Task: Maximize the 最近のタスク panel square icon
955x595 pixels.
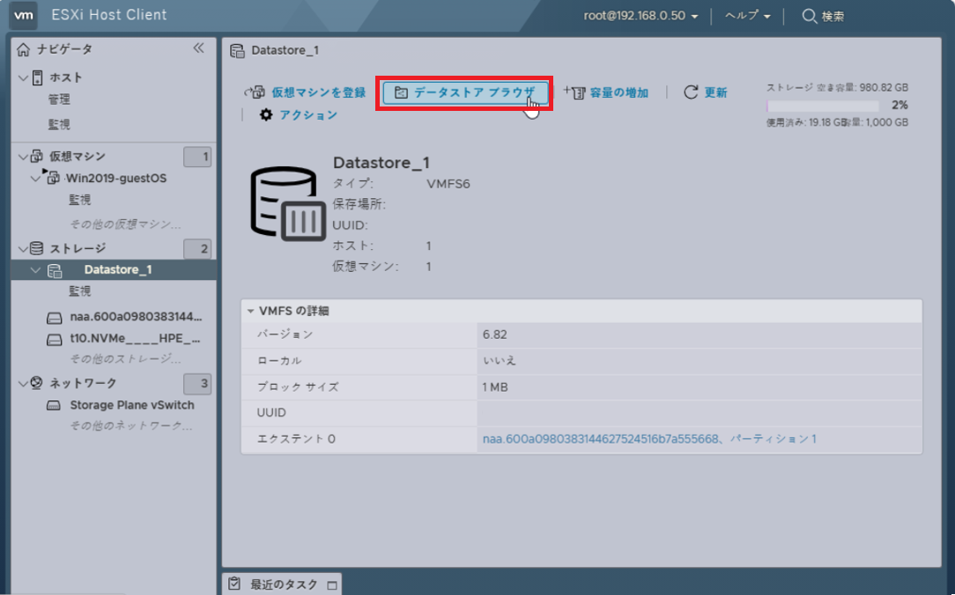Action: [x=331, y=584]
